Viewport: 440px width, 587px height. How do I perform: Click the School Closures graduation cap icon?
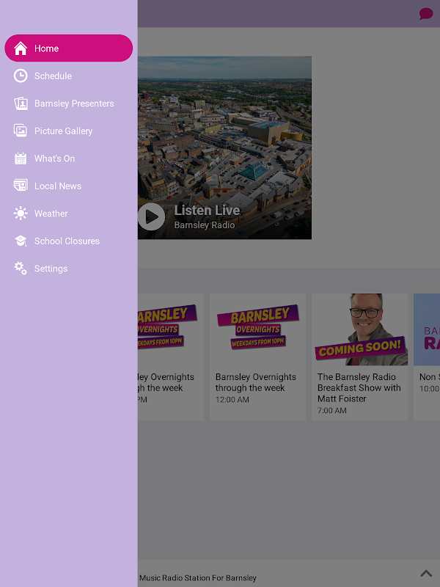[x=21, y=241]
